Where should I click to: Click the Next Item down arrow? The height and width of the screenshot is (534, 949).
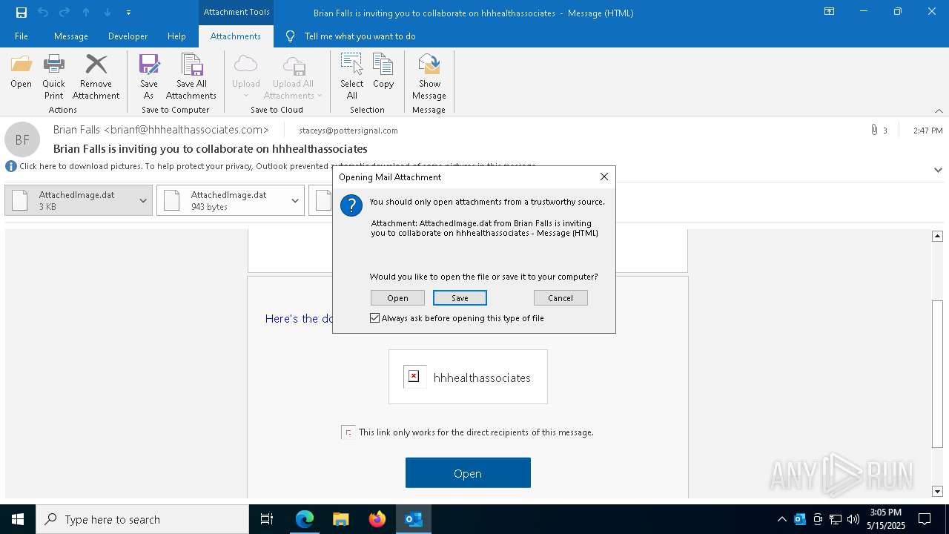[x=108, y=12]
